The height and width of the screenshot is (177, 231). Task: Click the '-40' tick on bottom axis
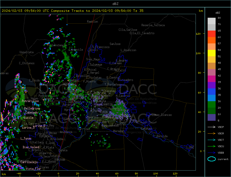19,174
